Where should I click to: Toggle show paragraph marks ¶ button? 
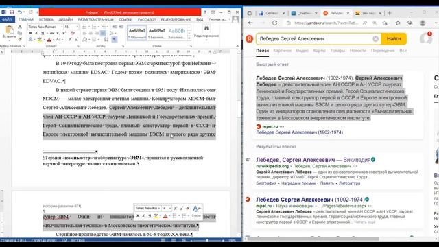tap(115, 40)
